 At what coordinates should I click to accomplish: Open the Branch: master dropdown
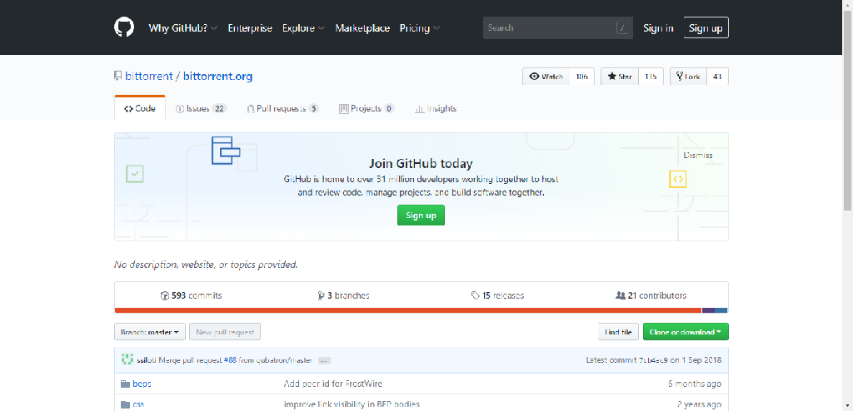(x=150, y=332)
